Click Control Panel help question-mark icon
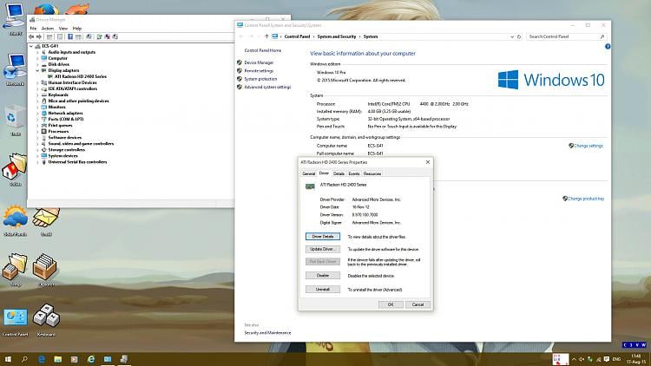 tap(608, 47)
